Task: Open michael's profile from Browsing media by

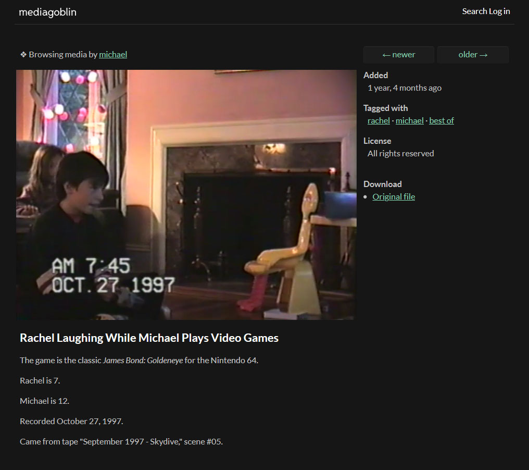Action: point(113,54)
